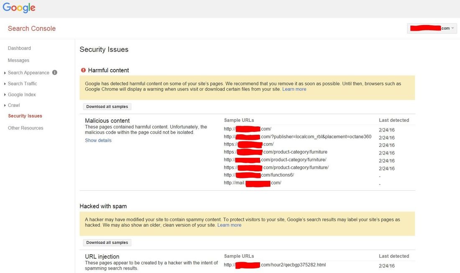This screenshot has height=273, width=460.
Task: Open the http product-category/furniture/ sample URL
Action: (x=275, y=159)
